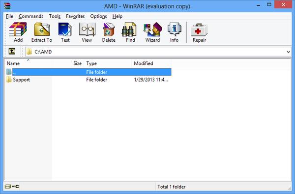Select the Support folder icon
295x194 pixels.
coord(9,80)
